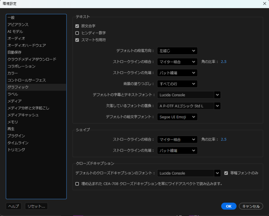
Task: Open the デフォルトの絵文字フォント dropdown
Action: coord(177,117)
